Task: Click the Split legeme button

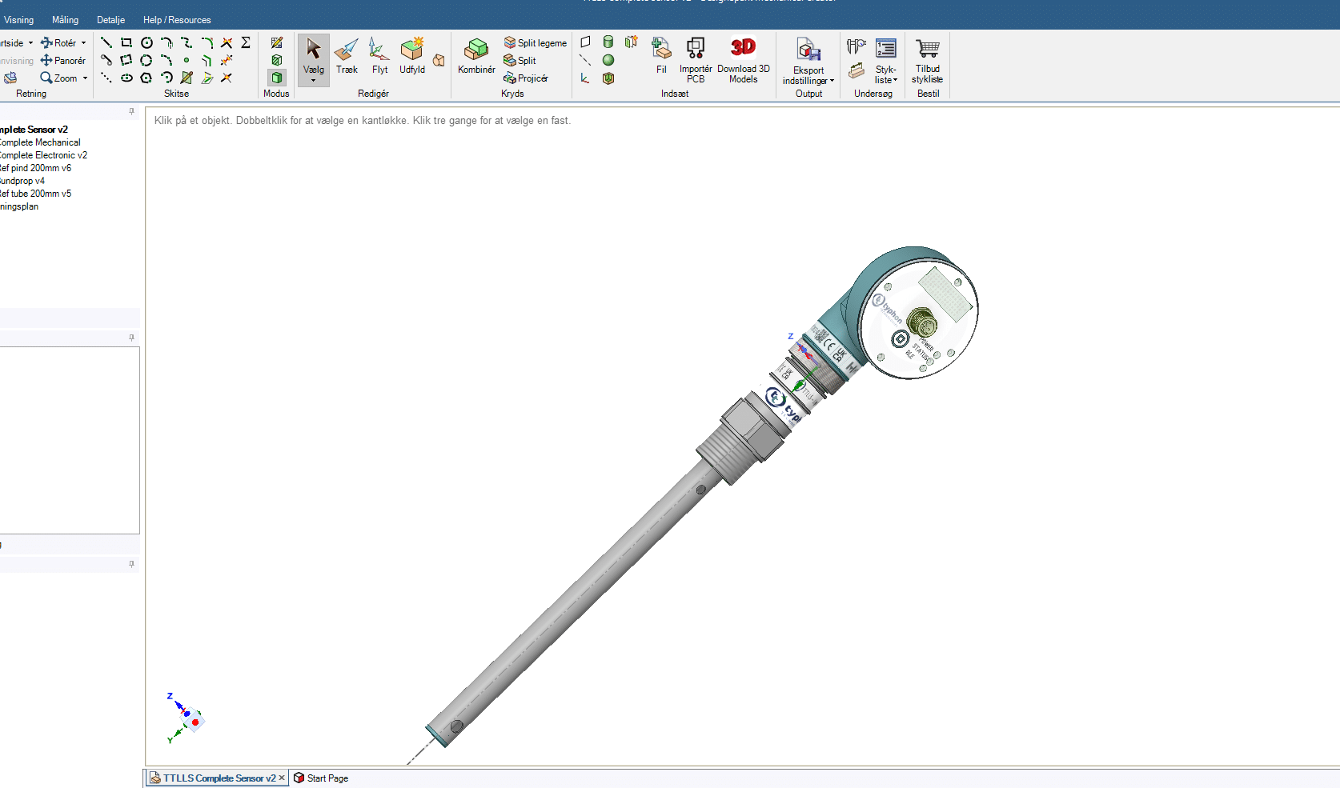Action: point(536,43)
